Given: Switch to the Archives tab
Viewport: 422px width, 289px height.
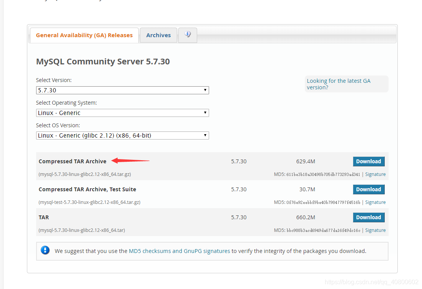Looking at the screenshot, I should click(x=158, y=35).
